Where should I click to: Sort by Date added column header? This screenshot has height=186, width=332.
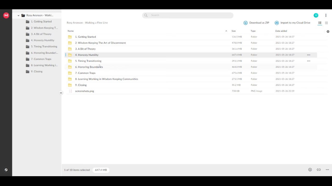pos(281,31)
